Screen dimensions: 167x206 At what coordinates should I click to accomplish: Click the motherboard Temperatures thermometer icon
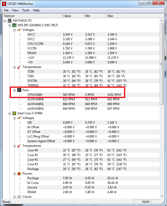point(19,67)
